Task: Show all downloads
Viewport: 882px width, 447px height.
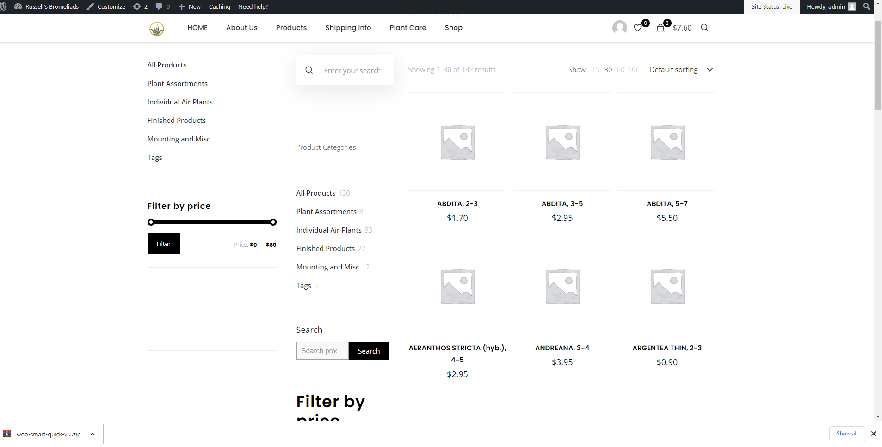Action: (x=847, y=434)
